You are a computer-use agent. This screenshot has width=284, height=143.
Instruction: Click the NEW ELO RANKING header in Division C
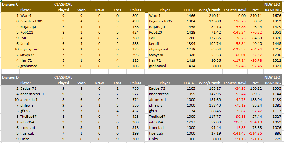272,7
